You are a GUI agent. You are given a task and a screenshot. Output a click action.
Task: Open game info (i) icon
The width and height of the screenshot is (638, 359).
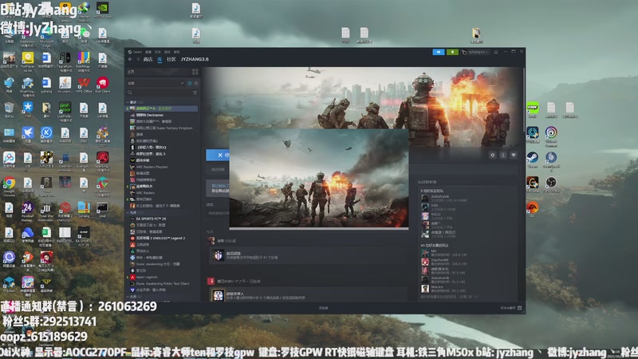tap(503, 155)
